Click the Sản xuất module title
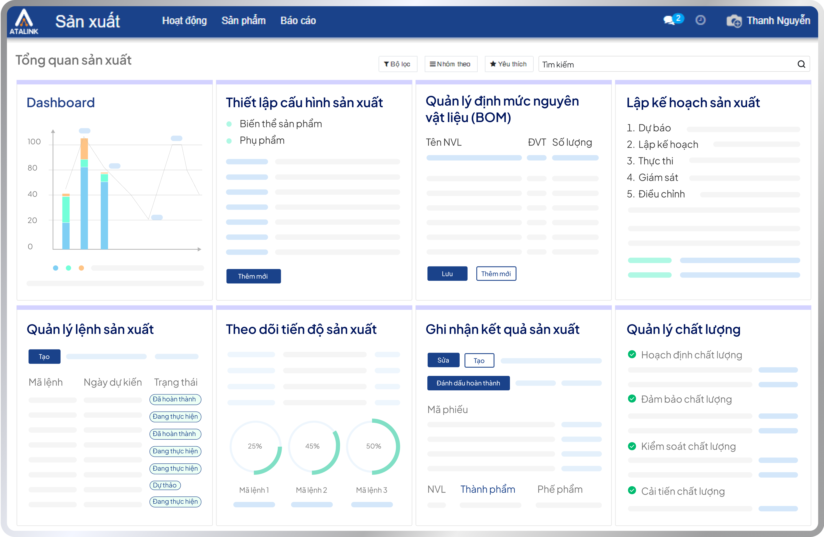Screen dimensions: 824x537 point(88,21)
